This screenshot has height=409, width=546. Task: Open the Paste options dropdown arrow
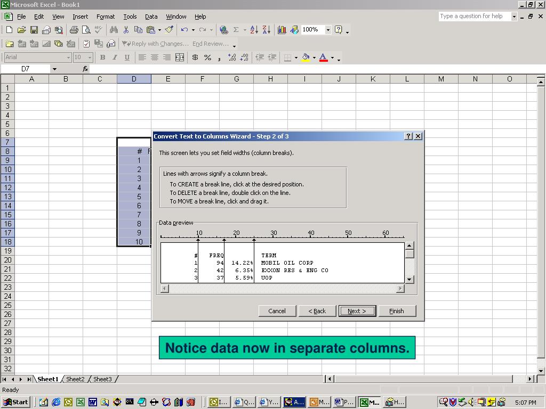(x=159, y=30)
